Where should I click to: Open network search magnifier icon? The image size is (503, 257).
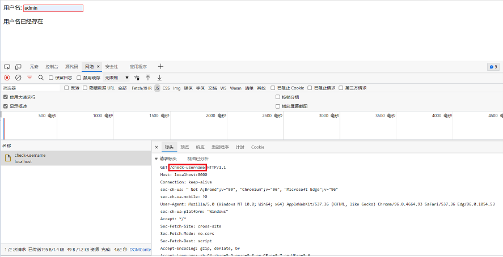(x=41, y=78)
